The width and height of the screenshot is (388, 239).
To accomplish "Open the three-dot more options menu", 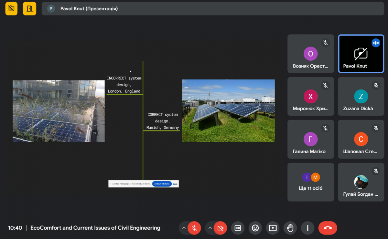I will 307,228.
